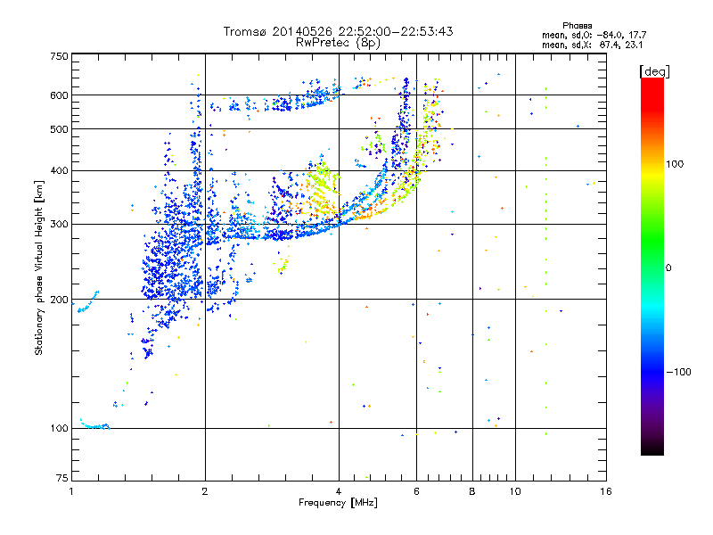The image size is (713, 535).
Task: Click the colorbar '100' tick label
Action: pos(675,164)
